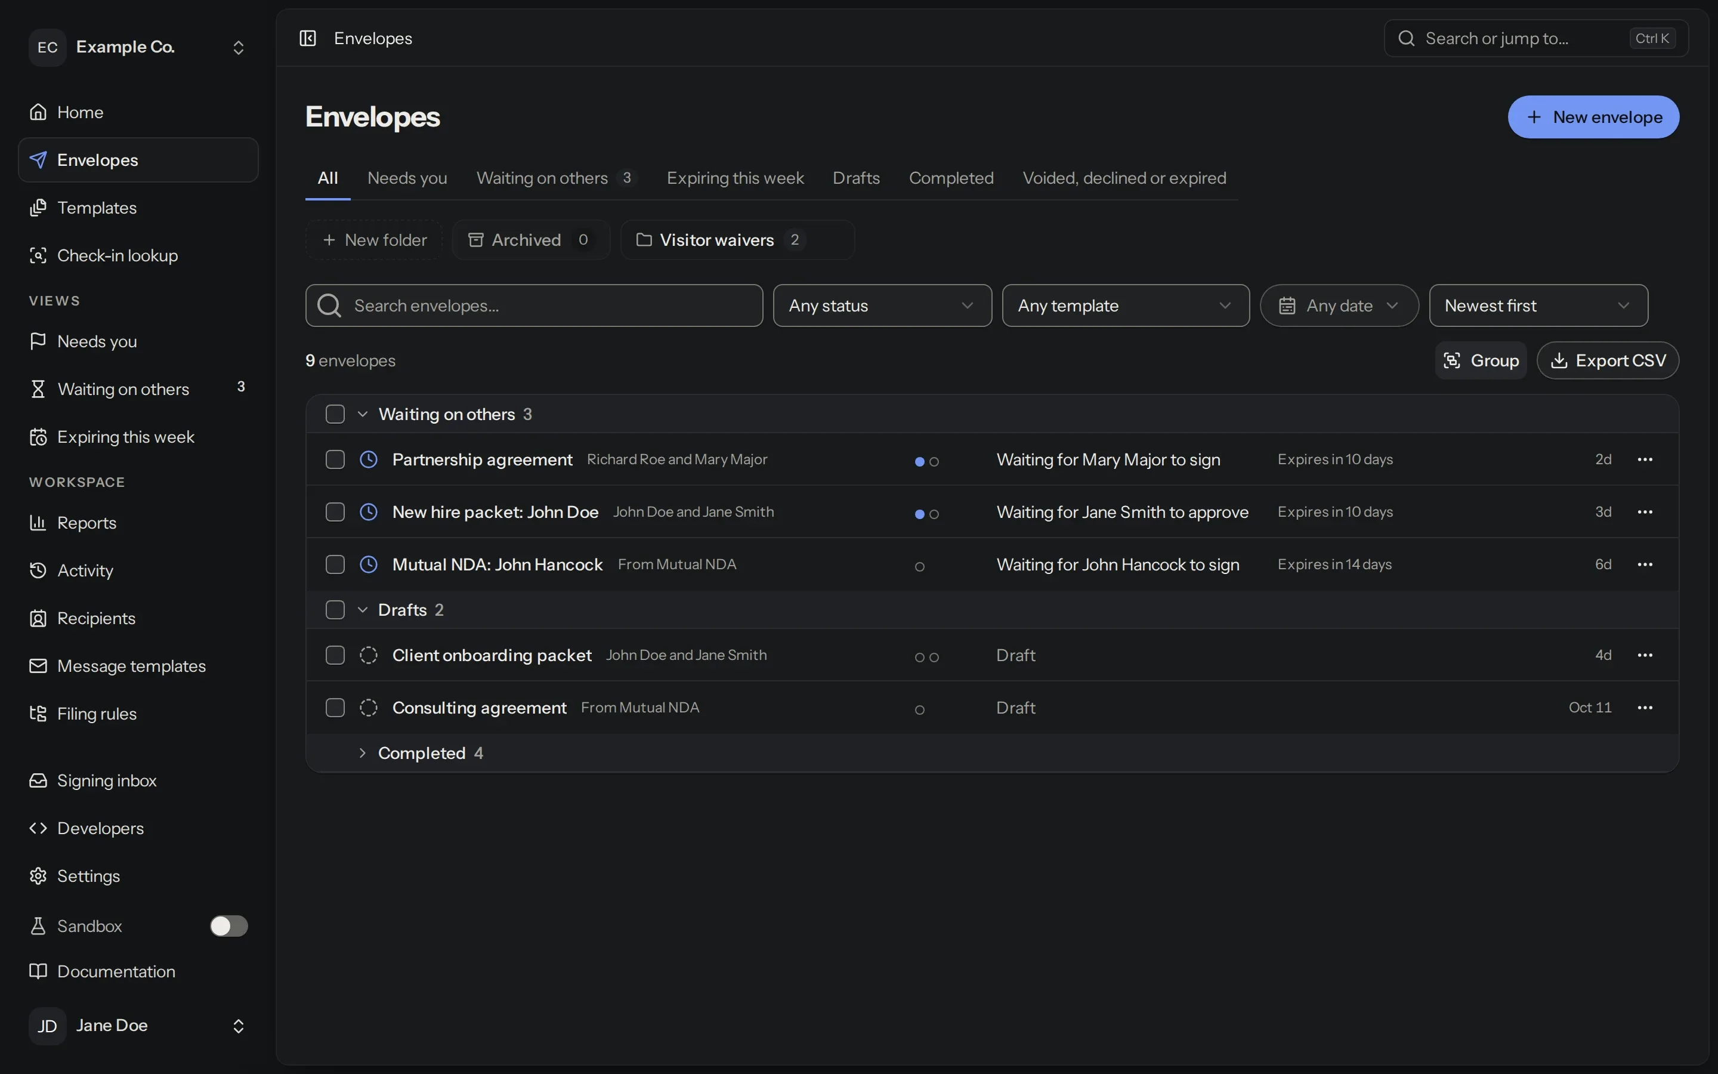Open the Newest first sort dropdown
This screenshot has width=1718, height=1074.
point(1538,305)
